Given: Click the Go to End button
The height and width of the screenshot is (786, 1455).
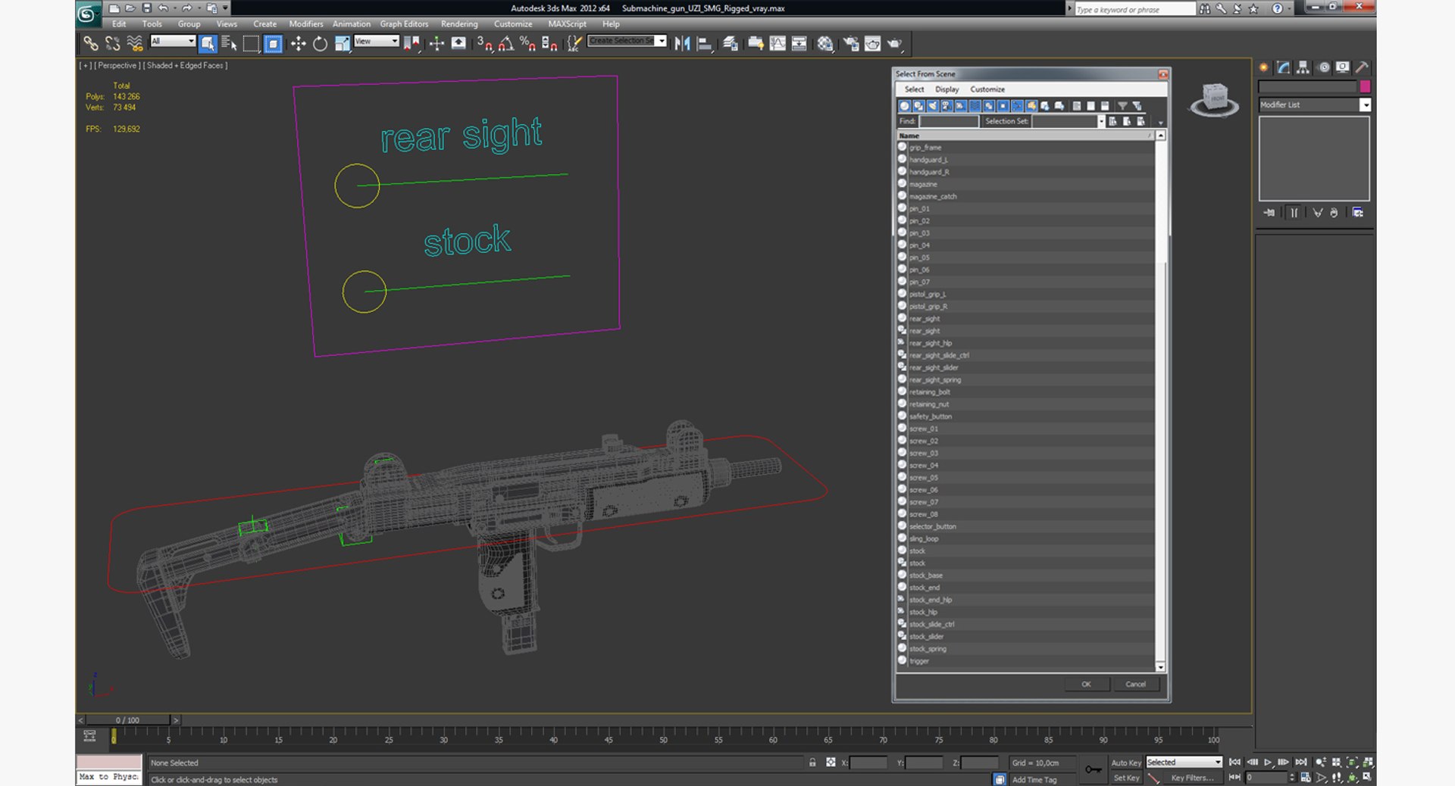Looking at the screenshot, I should [x=1300, y=763].
